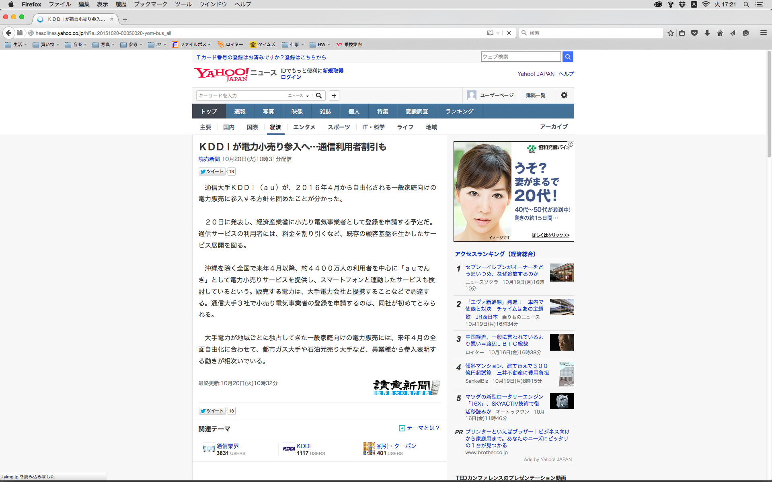Open the ニュース search category dropdown
The image size is (772, 482).
click(x=298, y=96)
